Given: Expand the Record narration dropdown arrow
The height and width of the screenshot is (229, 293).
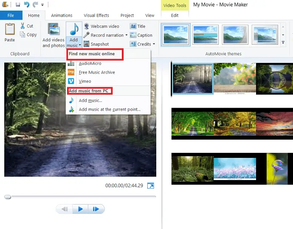Looking at the screenshot, I should (x=127, y=35).
